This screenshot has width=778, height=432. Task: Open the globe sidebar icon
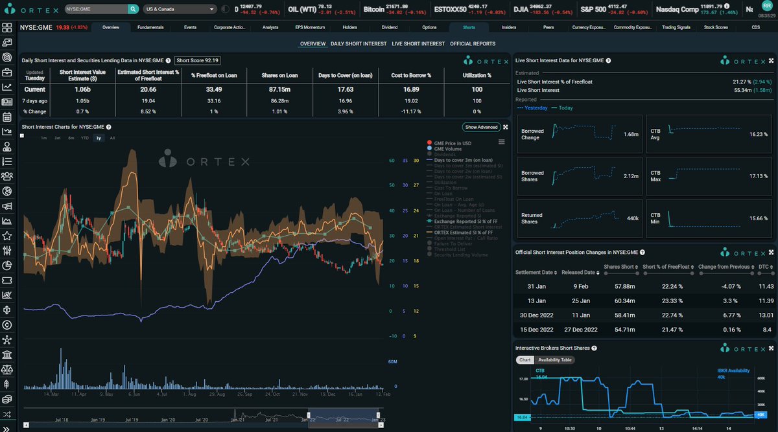coord(7,191)
